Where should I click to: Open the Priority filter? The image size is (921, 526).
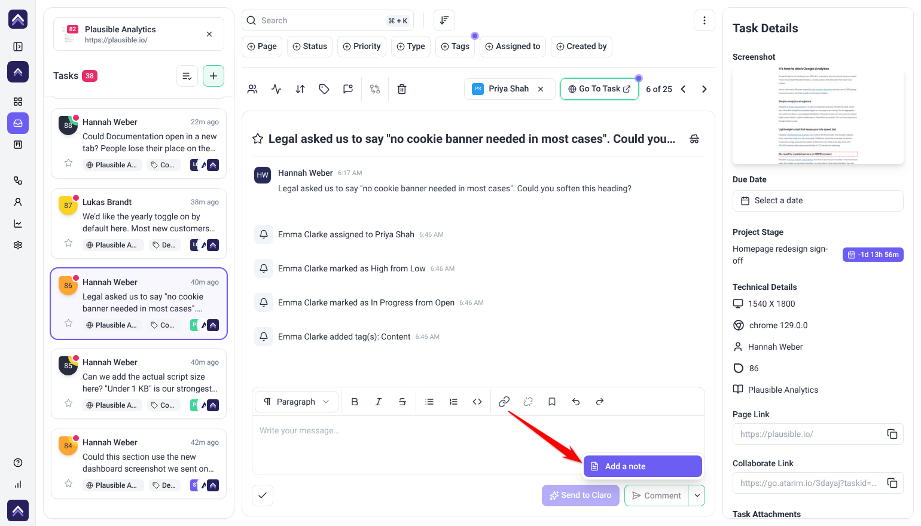[x=362, y=47]
